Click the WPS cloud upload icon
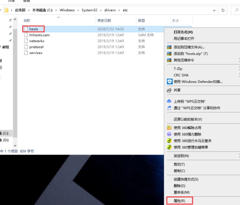 coord(169,101)
